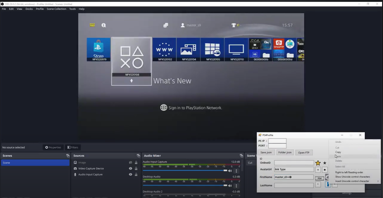Click the boxed black star button beside AvatarUrl
The image size is (383, 198).
click(325, 170)
